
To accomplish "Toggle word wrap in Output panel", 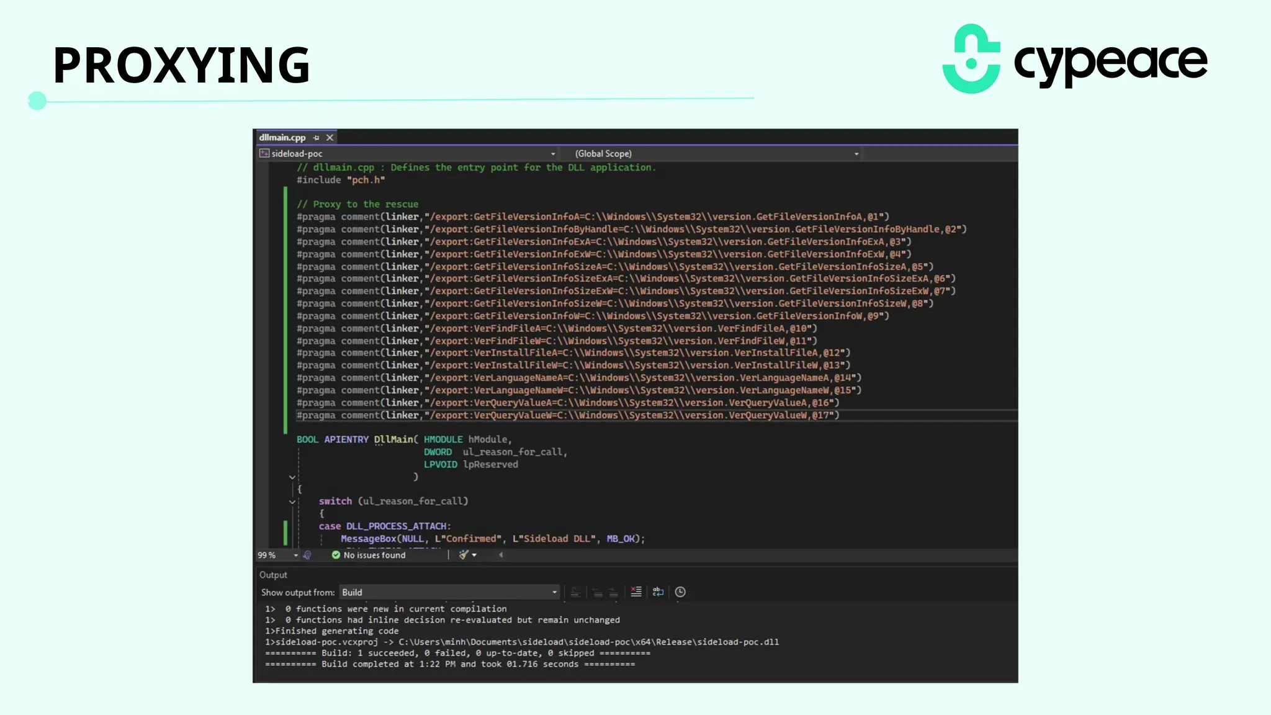I will (658, 592).
